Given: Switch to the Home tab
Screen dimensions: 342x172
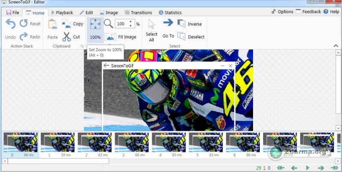Looking at the screenshot, I should [x=35, y=13].
